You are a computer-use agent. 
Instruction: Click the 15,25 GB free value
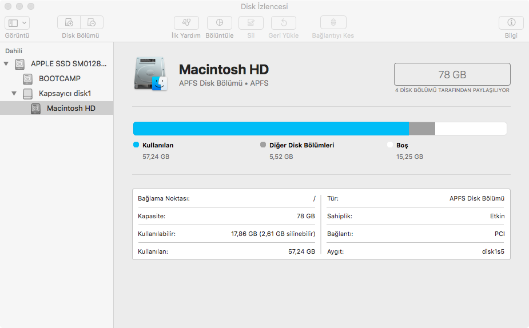[409, 157]
